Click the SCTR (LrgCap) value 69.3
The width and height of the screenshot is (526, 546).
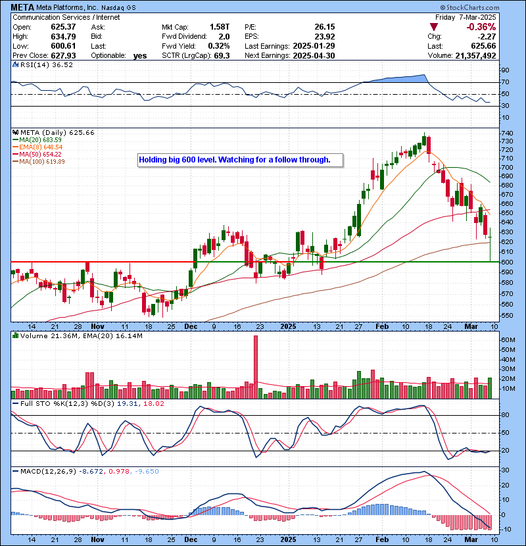click(x=222, y=56)
